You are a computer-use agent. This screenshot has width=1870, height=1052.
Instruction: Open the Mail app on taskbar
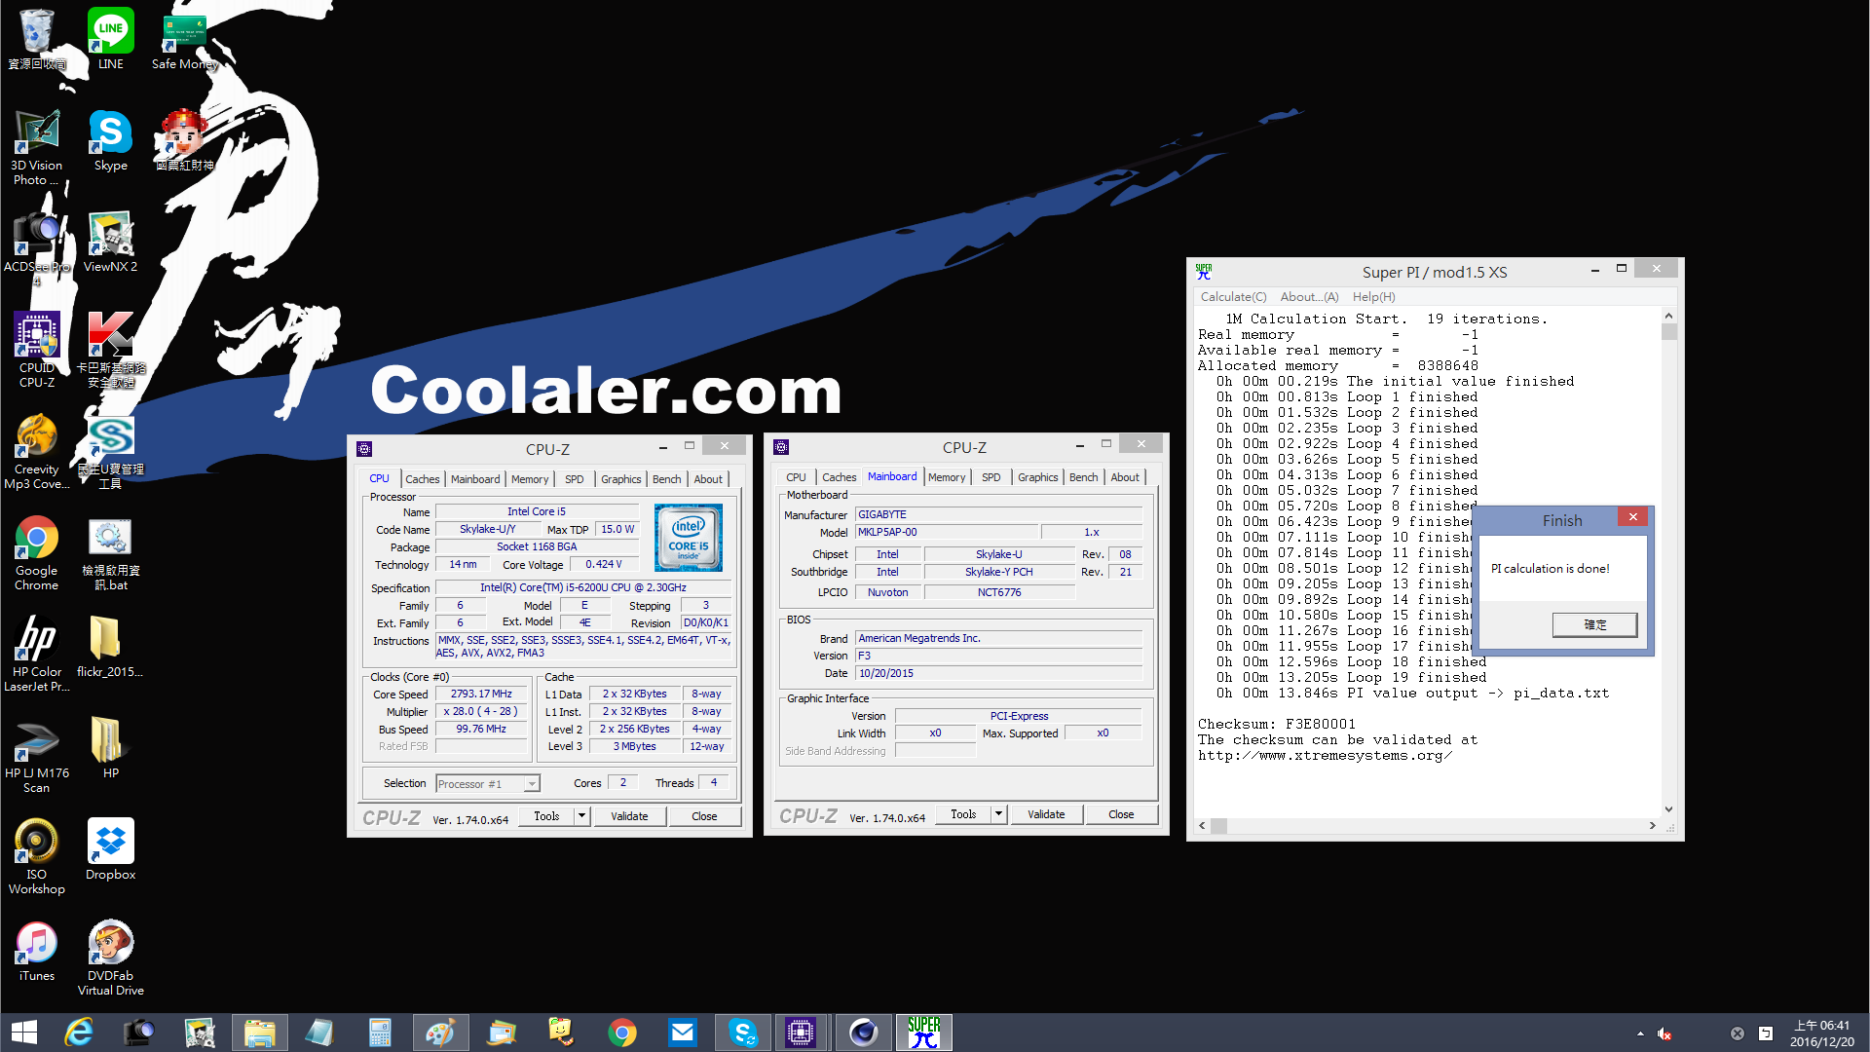(x=682, y=1033)
